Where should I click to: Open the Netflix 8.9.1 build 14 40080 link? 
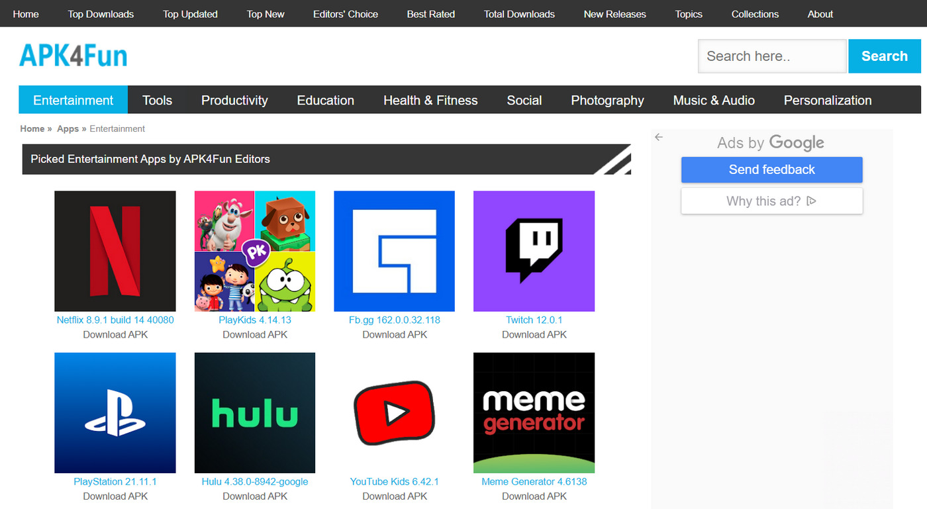(x=115, y=320)
